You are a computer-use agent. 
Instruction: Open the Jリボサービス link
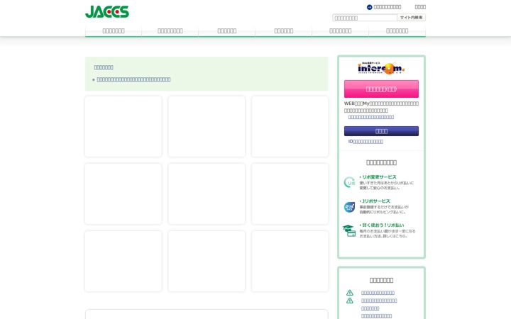tap(375, 201)
